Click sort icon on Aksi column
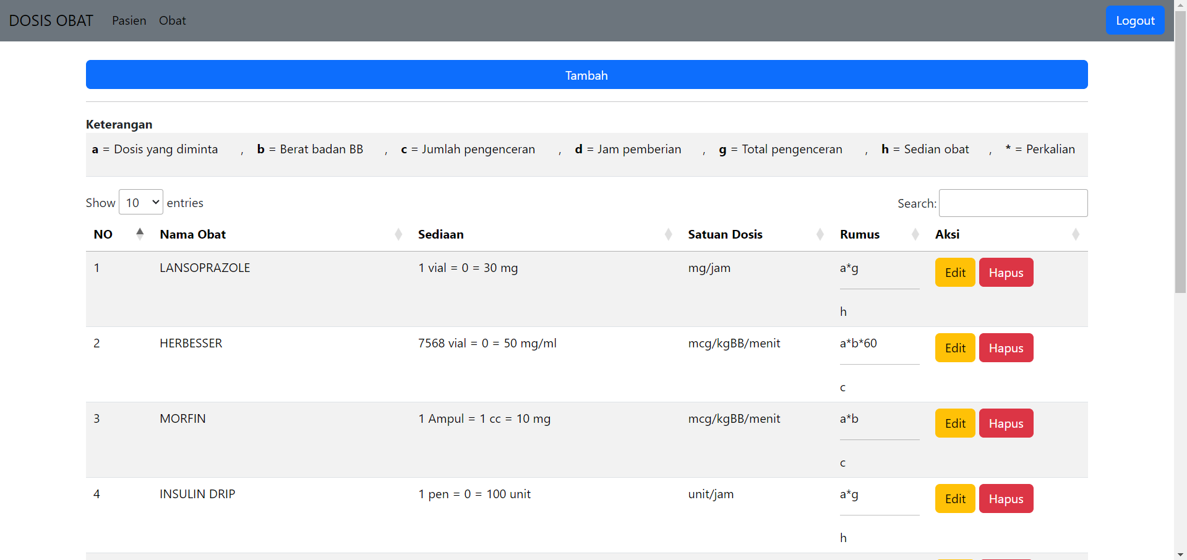Screen dimensions: 1187x560 point(1076,234)
